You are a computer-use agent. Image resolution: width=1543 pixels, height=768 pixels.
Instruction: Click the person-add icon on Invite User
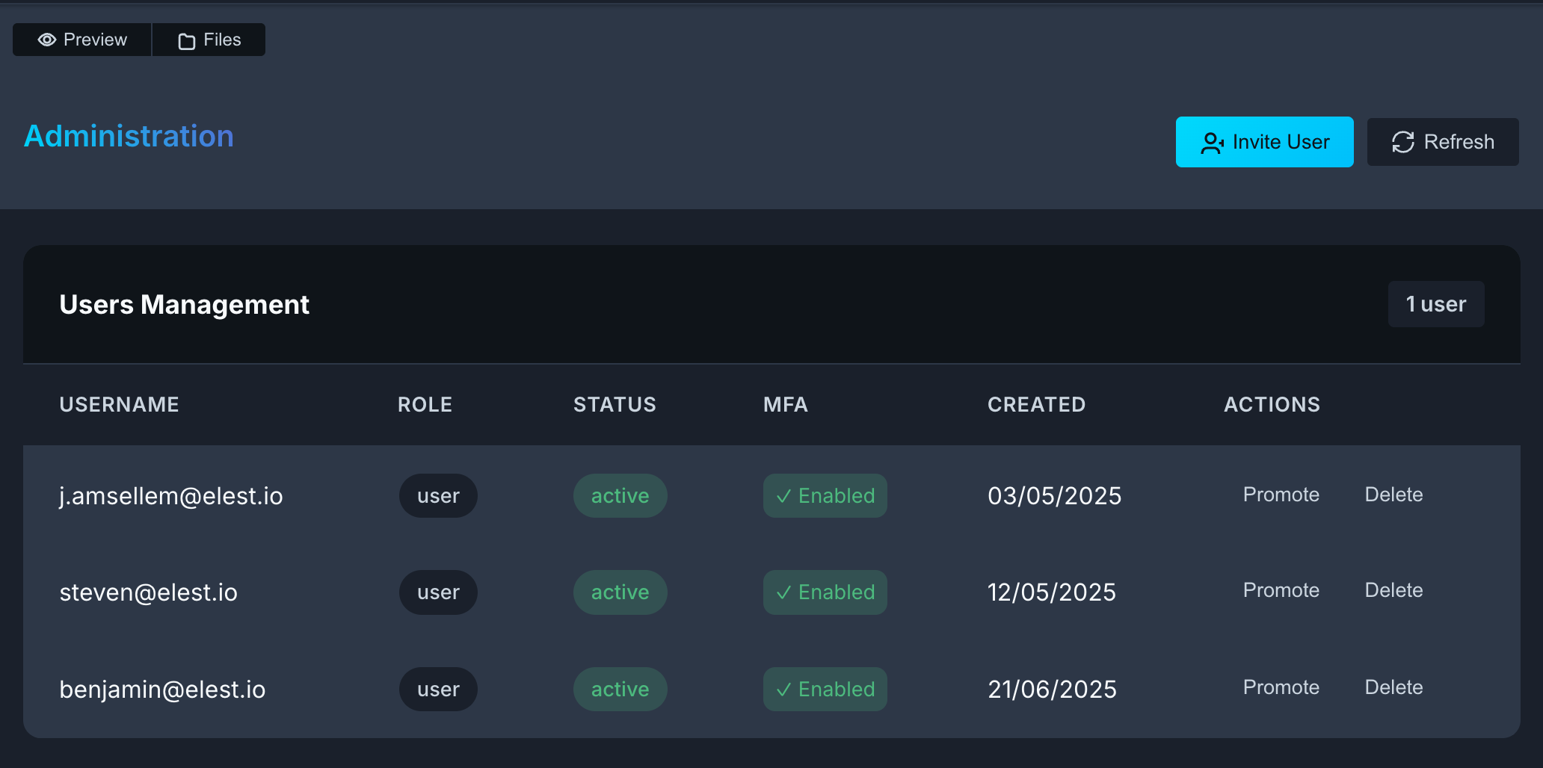[x=1213, y=142]
